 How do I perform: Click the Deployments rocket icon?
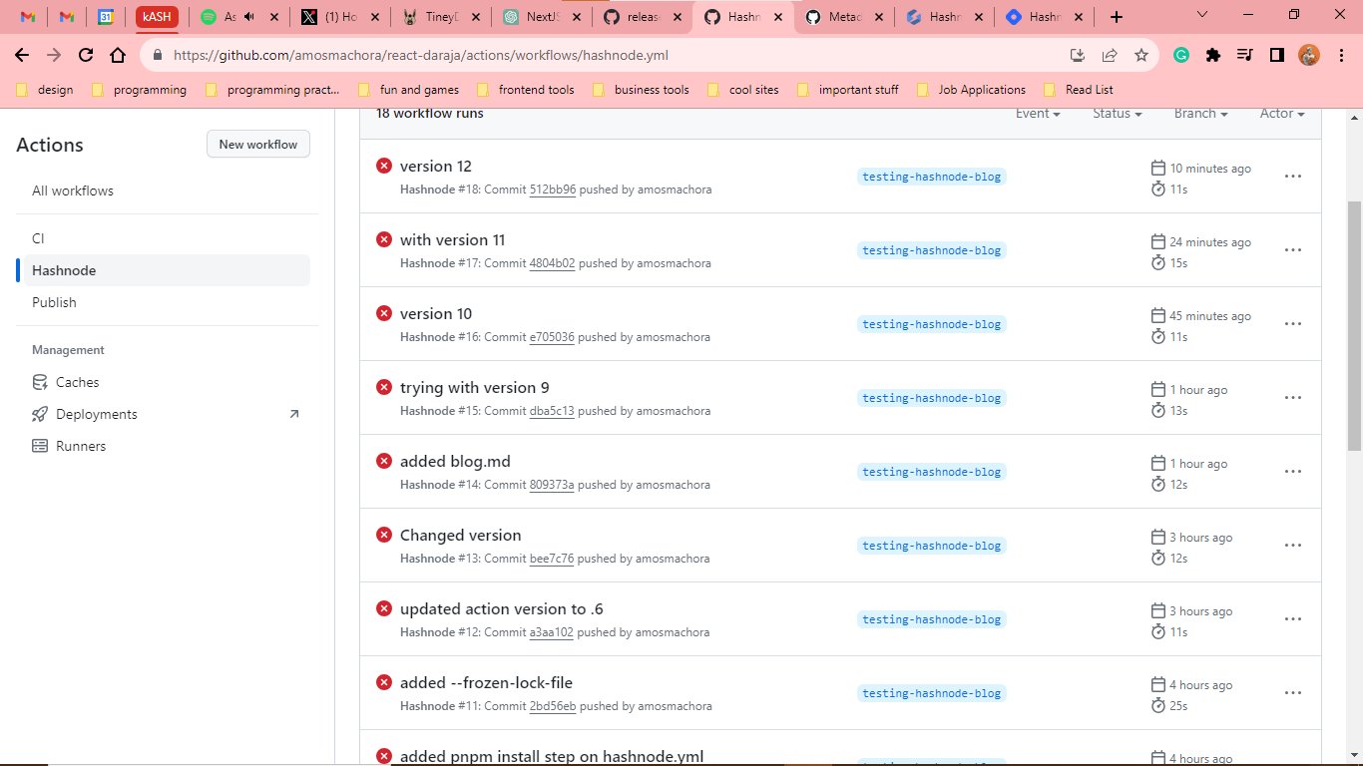click(x=40, y=414)
